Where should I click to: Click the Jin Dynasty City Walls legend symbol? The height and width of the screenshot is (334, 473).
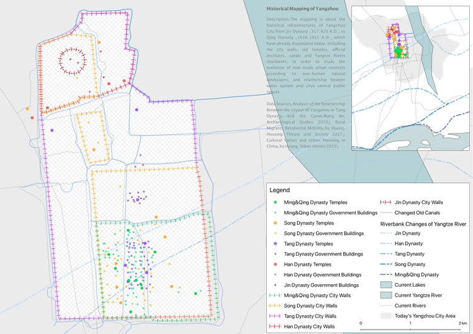pos(385,202)
